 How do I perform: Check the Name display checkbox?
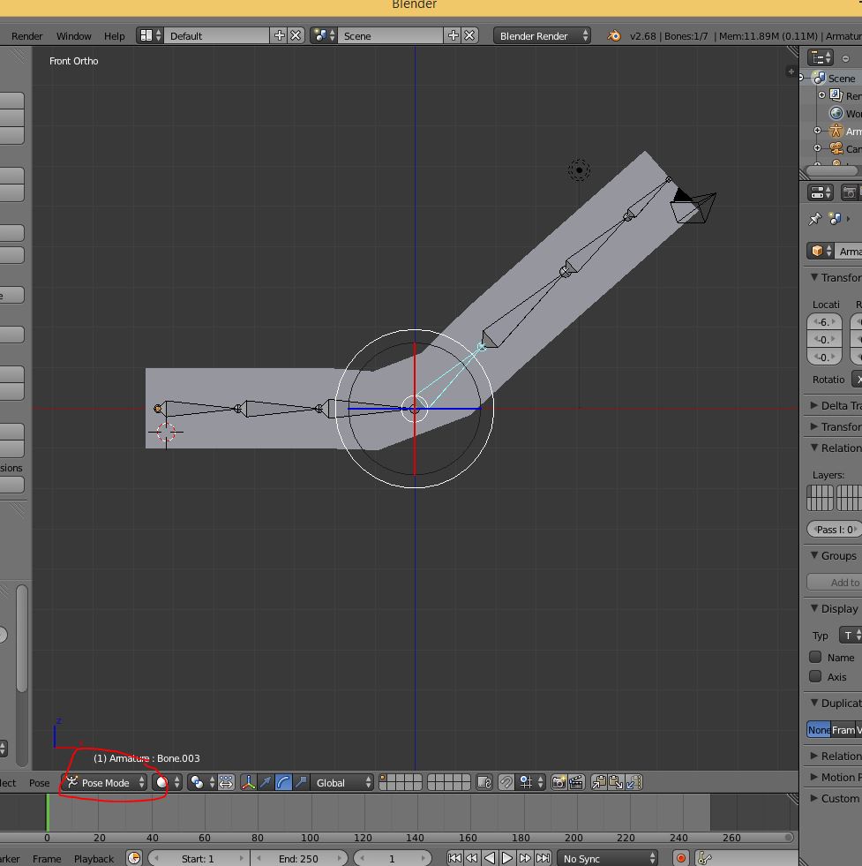(815, 657)
